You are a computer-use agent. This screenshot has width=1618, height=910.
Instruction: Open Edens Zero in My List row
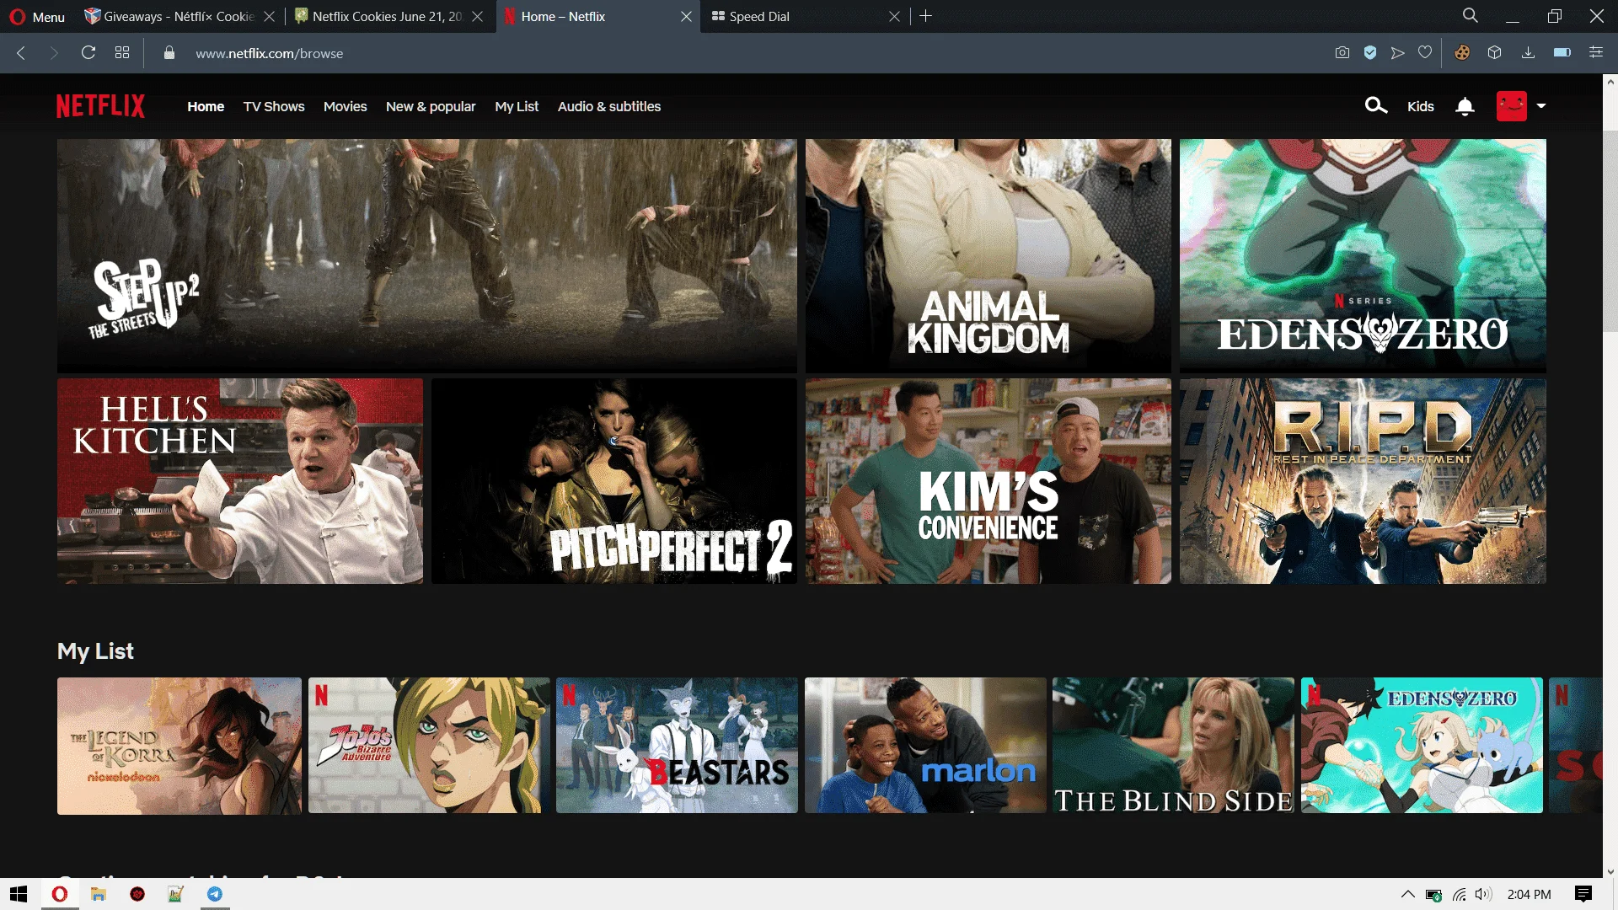tap(1422, 746)
